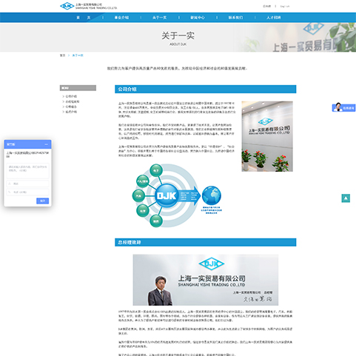Click the blue send button in chat widget
Screen dimensions: 356x356
click(x=42, y=201)
